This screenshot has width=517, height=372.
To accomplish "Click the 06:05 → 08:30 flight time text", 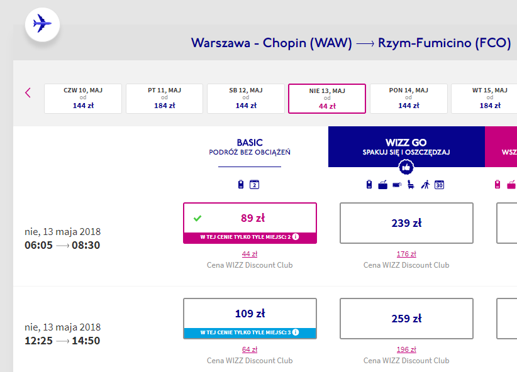I will [62, 246].
